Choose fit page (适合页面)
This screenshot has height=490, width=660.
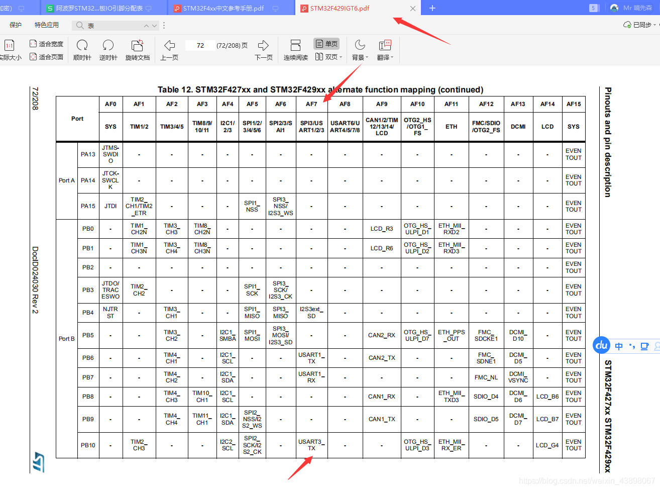pos(47,57)
